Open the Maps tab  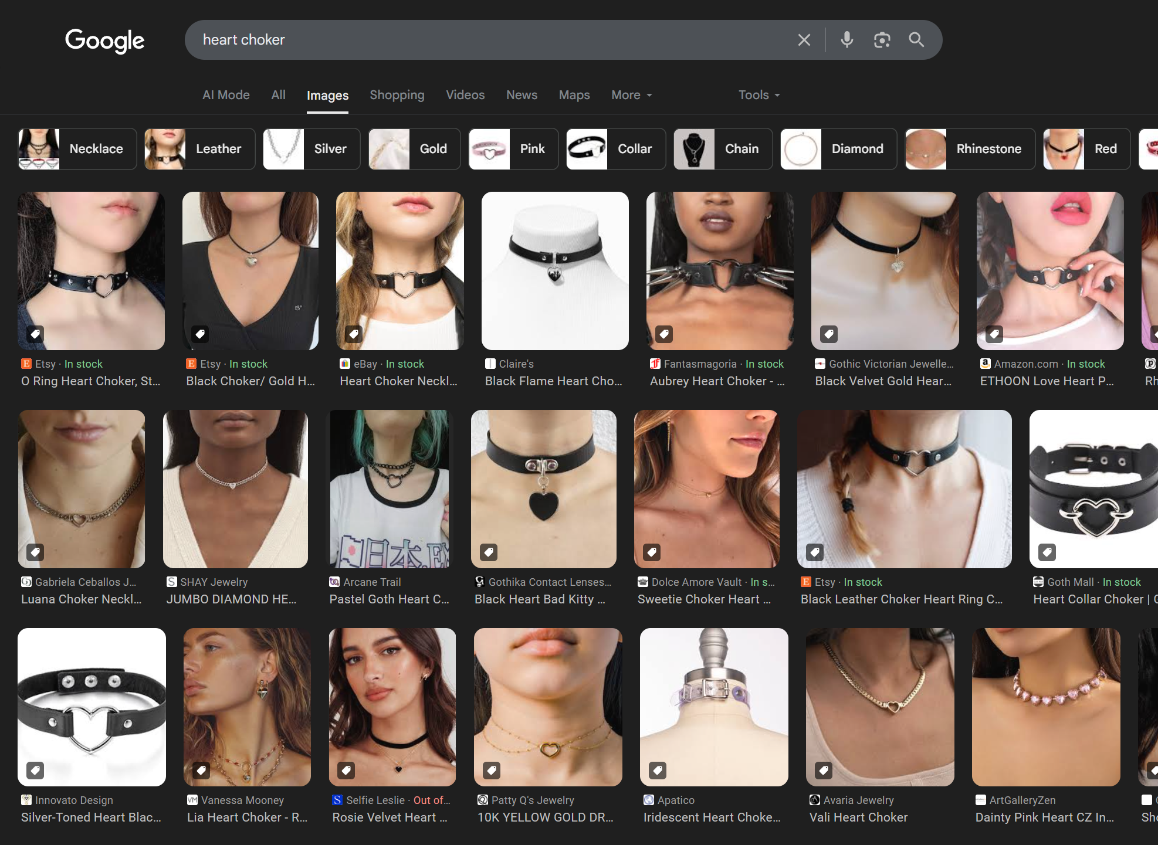[x=574, y=95]
